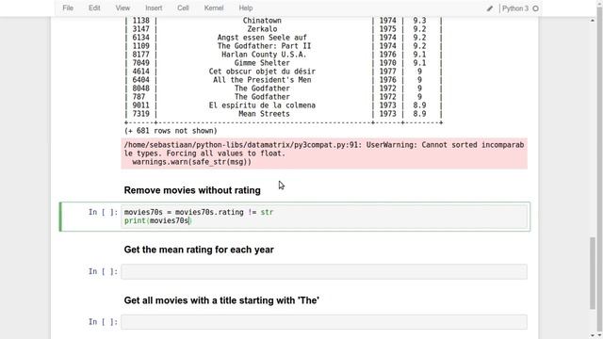Click the print(movies70s) code line

point(157,220)
